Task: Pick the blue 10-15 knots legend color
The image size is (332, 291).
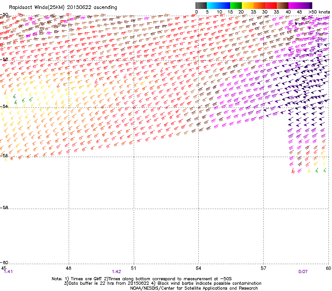Action: pos(224,5)
